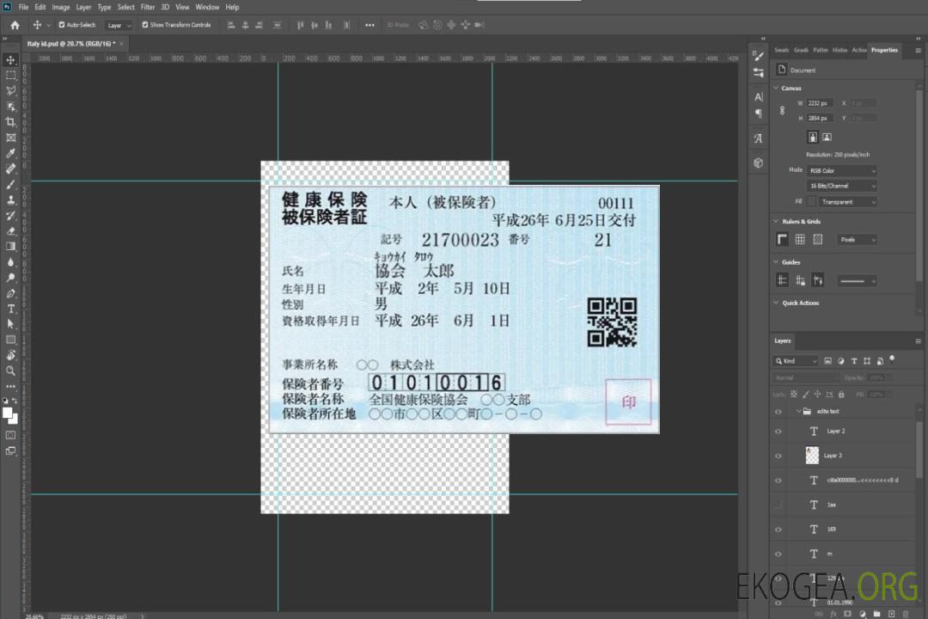Select the Horizontal Type tool
Viewport: 928px width, 619px height.
click(11, 309)
